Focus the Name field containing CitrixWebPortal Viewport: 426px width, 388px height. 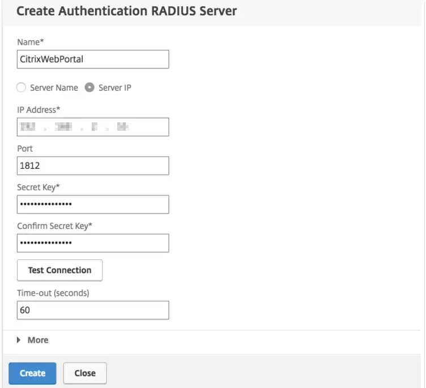(x=93, y=59)
